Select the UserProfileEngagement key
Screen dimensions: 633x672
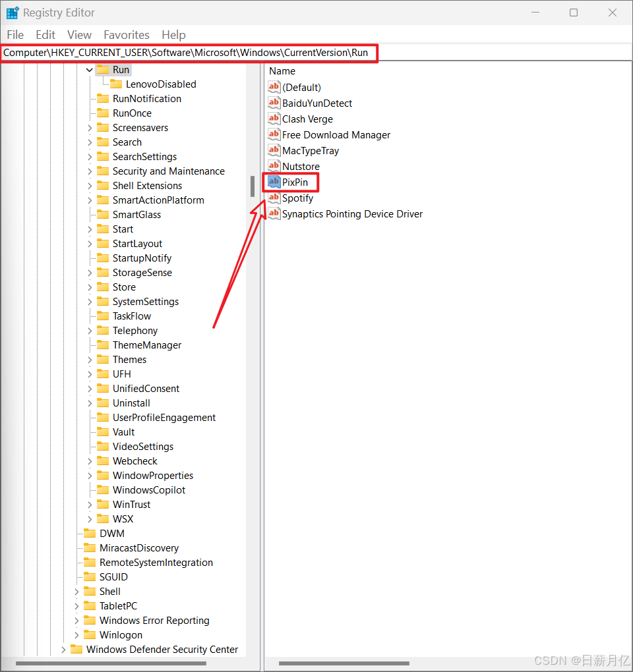click(164, 418)
